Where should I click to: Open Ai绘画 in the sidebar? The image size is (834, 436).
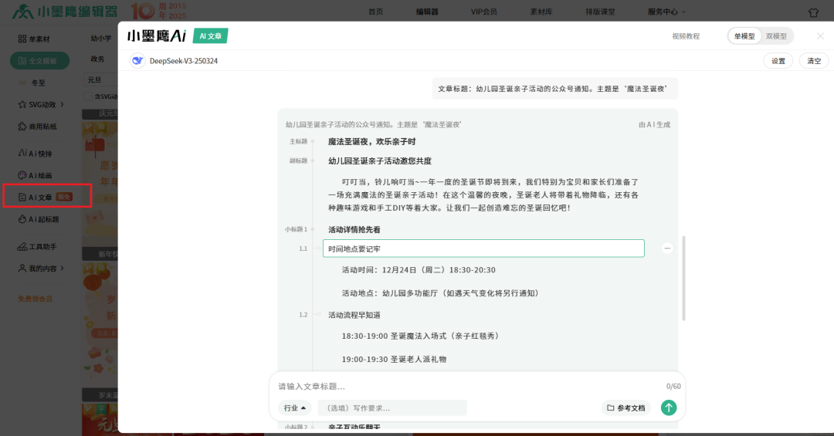click(x=35, y=175)
